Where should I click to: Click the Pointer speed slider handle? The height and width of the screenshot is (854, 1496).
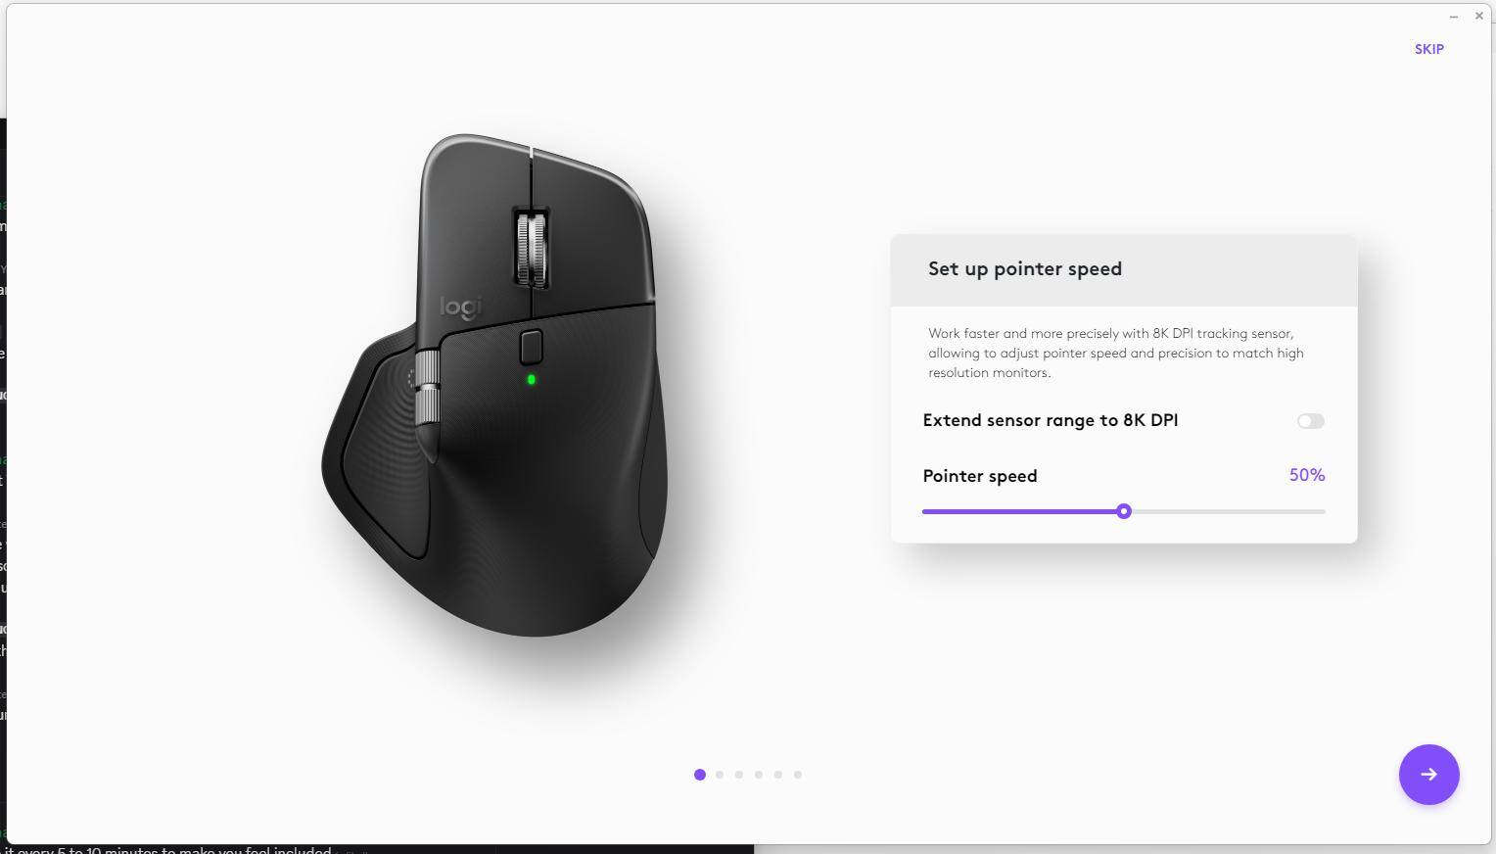(x=1124, y=511)
